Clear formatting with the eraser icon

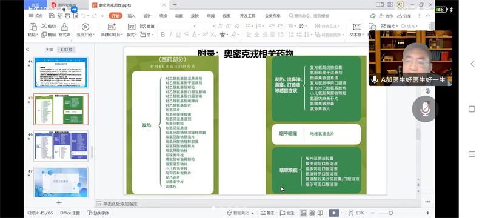(237, 26)
